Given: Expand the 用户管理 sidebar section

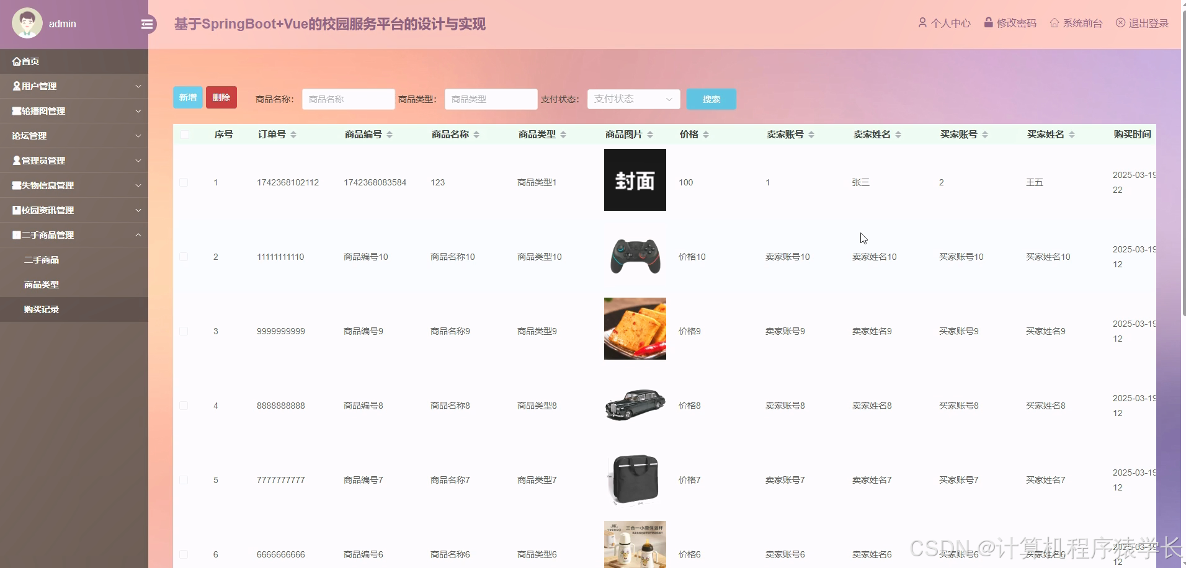Looking at the screenshot, I should tap(74, 86).
